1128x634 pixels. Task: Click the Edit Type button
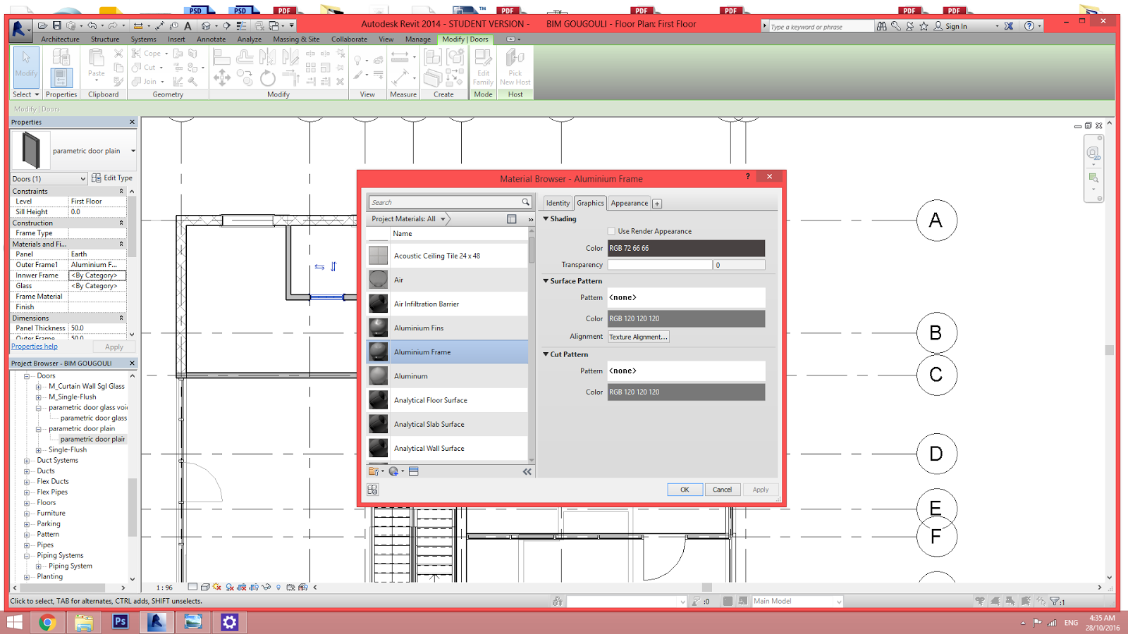(x=112, y=178)
